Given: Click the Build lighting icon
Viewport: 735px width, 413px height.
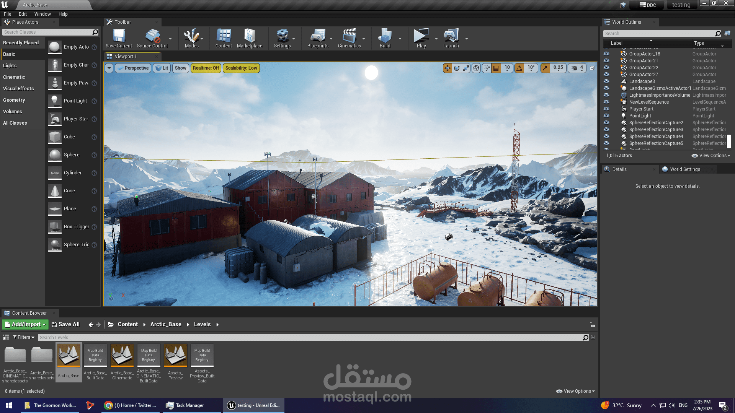Looking at the screenshot, I should click(x=385, y=38).
